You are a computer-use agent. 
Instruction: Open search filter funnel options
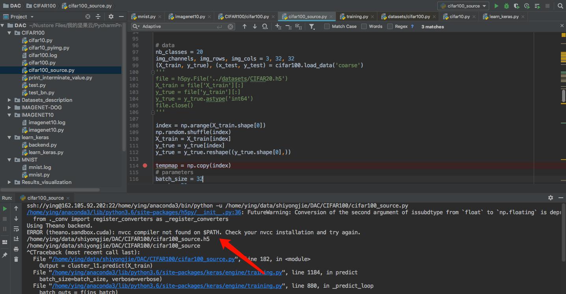pos(312,26)
